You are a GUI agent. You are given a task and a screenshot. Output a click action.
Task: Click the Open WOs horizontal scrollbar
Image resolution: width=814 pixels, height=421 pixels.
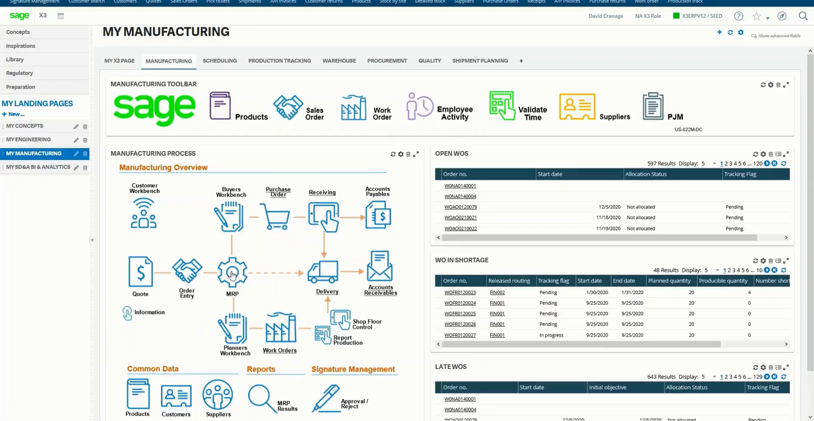click(x=599, y=238)
